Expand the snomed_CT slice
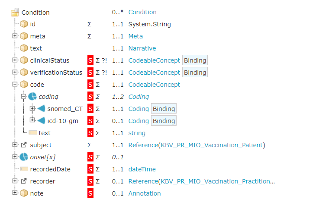This screenshot has height=215, width=319. click(32, 109)
